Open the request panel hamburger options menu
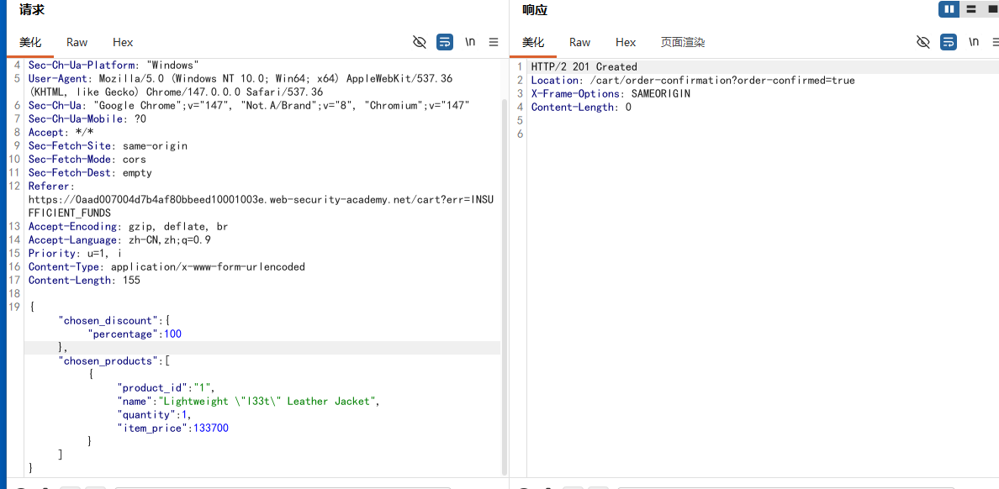The width and height of the screenshot is (999, 489). (493, 42)
